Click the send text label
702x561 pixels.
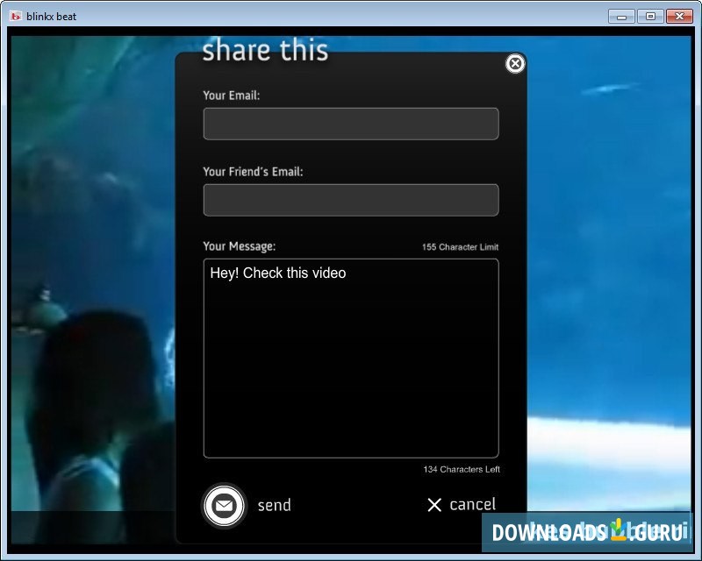click(274, 505)
